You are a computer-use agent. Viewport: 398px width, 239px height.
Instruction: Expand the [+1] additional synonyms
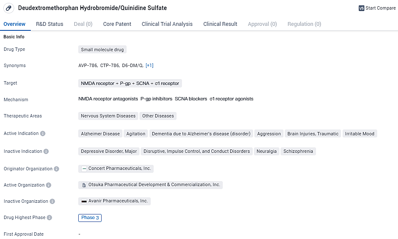pos(149,65)
